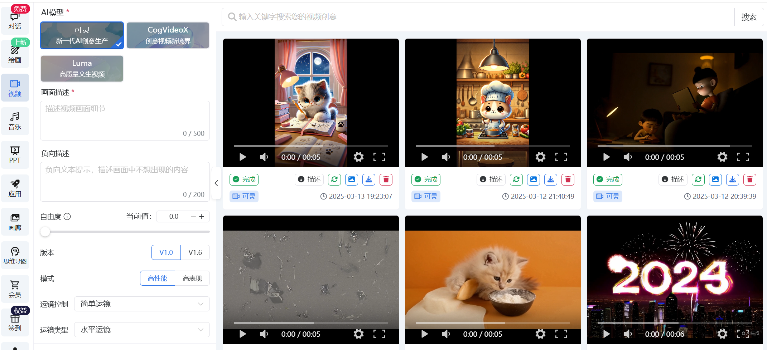767x350 pixels.
Task: Open the 对话 chat sidebar item
Action: 15,21
